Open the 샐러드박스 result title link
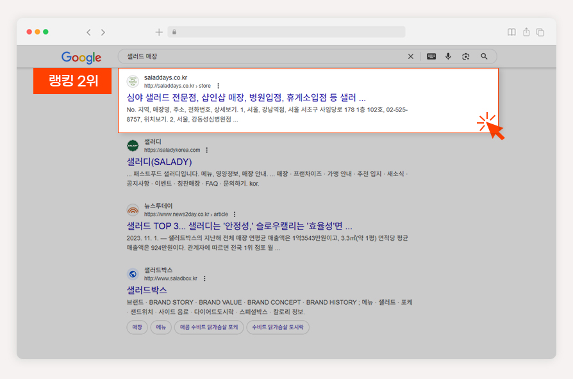 [147, 290]
